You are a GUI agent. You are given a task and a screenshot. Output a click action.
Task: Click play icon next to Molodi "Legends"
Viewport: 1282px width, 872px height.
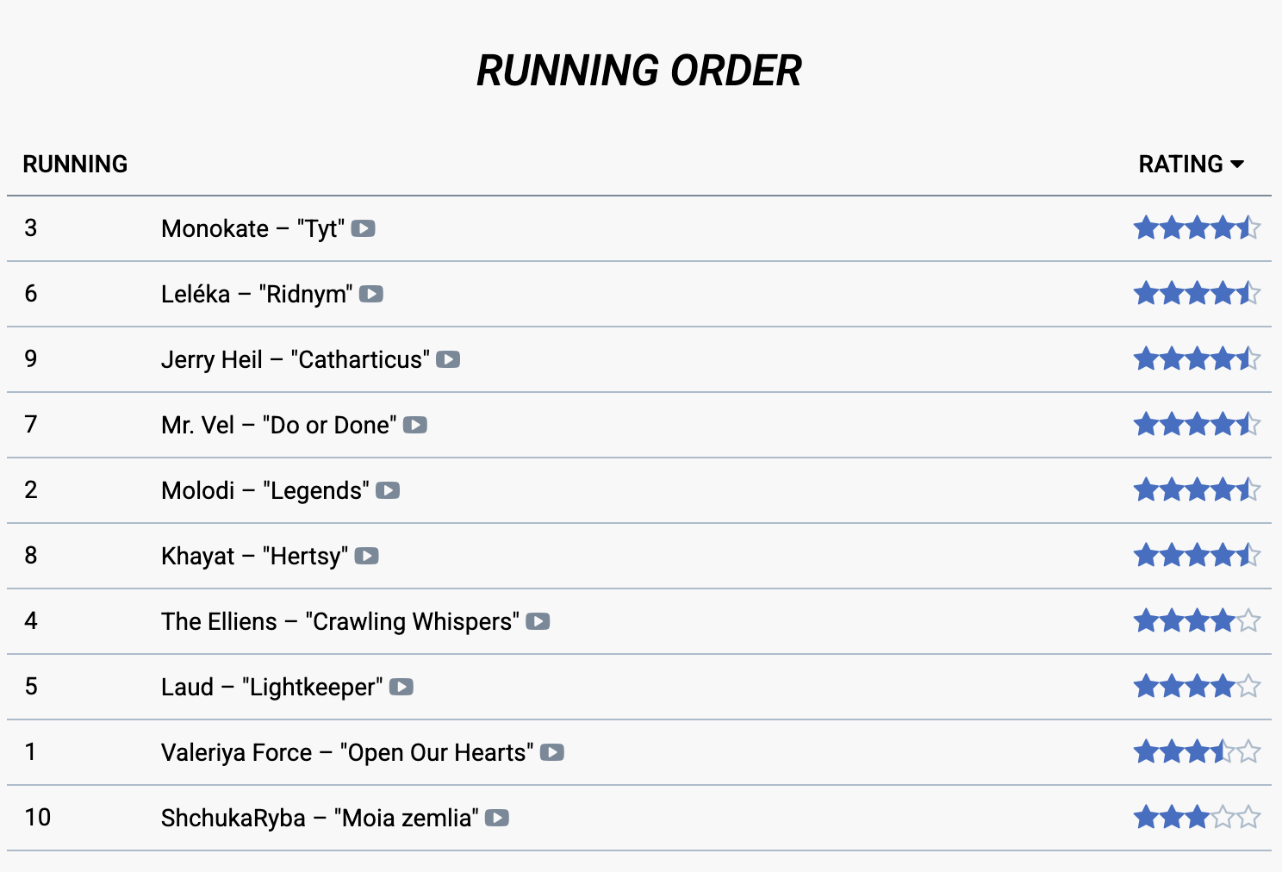tap(388, 491)
